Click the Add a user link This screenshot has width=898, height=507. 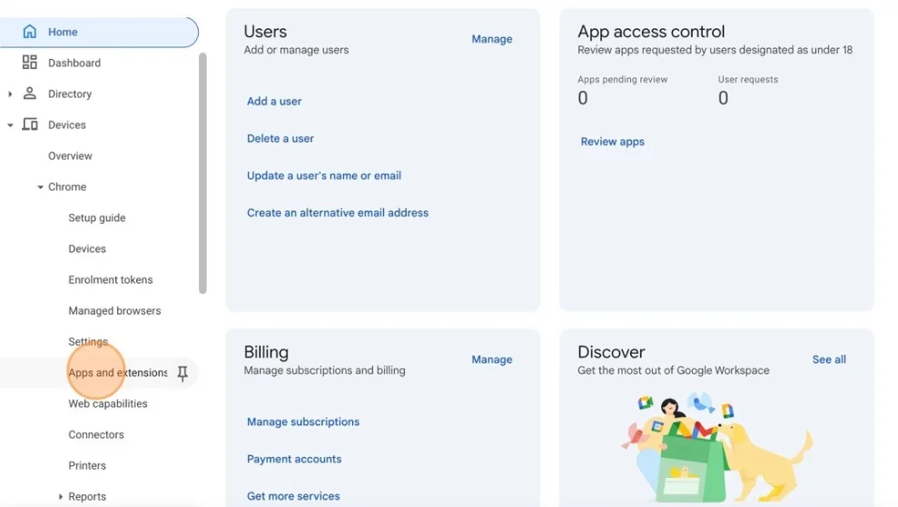click(x=273, y=102)
